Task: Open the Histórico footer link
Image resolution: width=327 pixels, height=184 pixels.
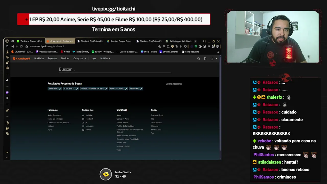Action: click(155, 126)
